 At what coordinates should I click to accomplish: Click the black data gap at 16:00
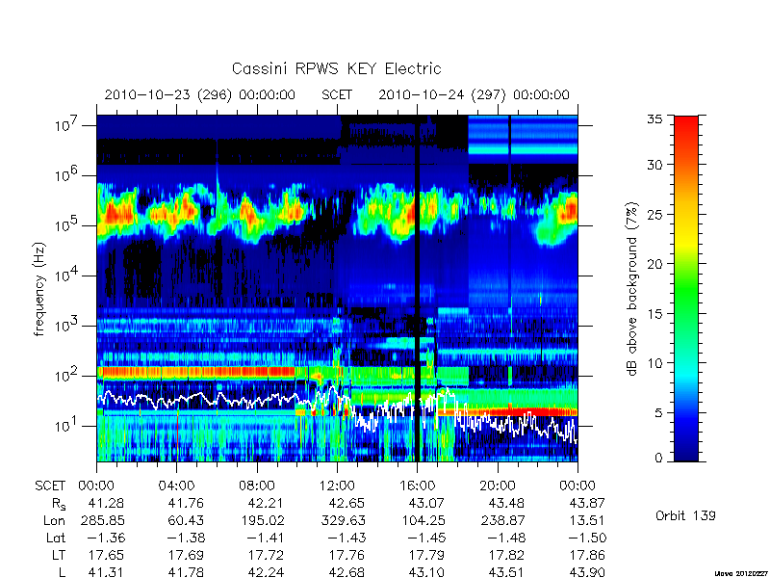coord(418,288)
